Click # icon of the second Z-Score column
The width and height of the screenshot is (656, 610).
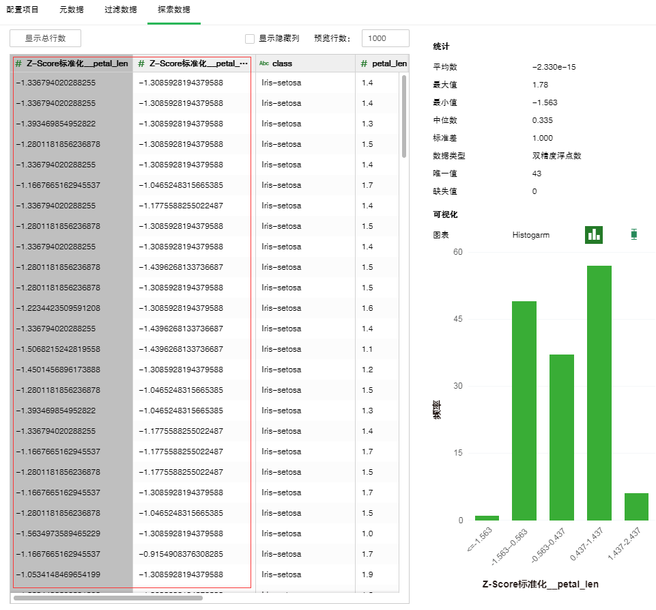[141, 64]
